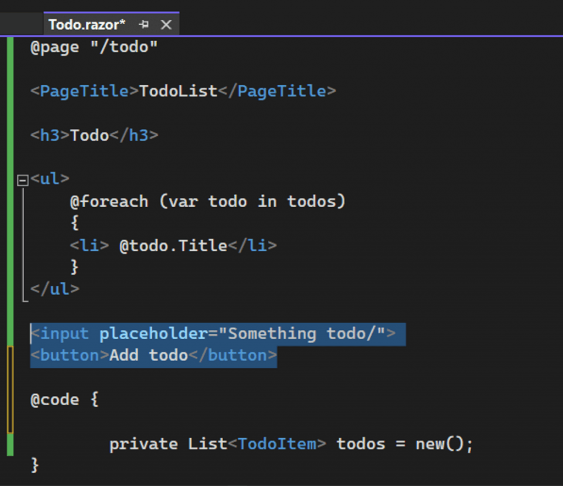The image size is (563, 486).
Task: Click the li list item tag
Action: tap(88, 245)
